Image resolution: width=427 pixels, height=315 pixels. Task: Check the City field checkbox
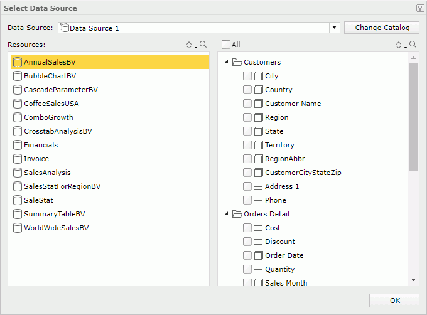(247, 76)
